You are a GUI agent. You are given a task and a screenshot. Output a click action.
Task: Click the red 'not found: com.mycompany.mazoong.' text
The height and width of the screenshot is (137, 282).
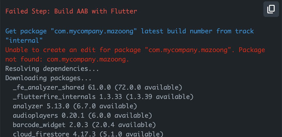[67, 59]
